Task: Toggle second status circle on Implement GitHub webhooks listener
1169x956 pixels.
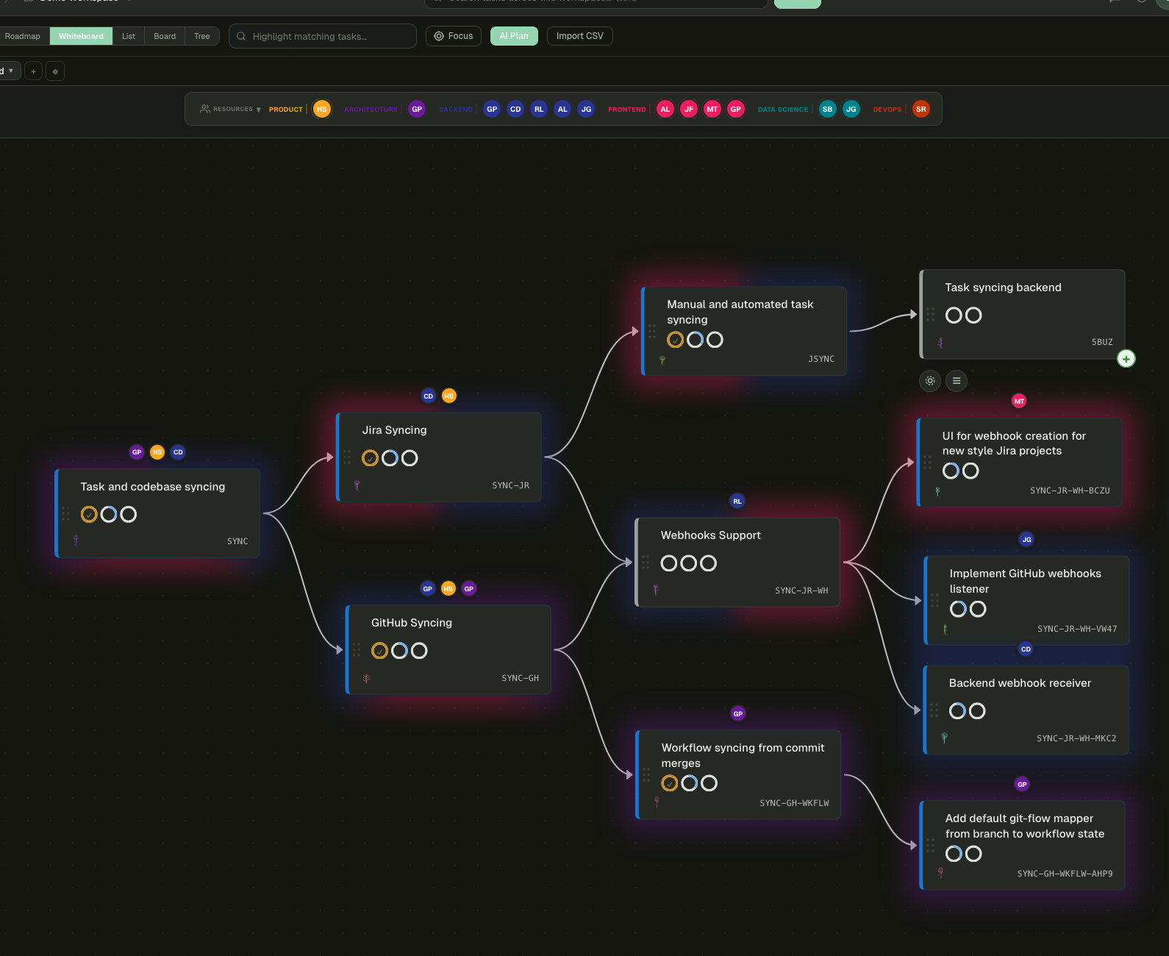Action: click(x=978, y=609)
